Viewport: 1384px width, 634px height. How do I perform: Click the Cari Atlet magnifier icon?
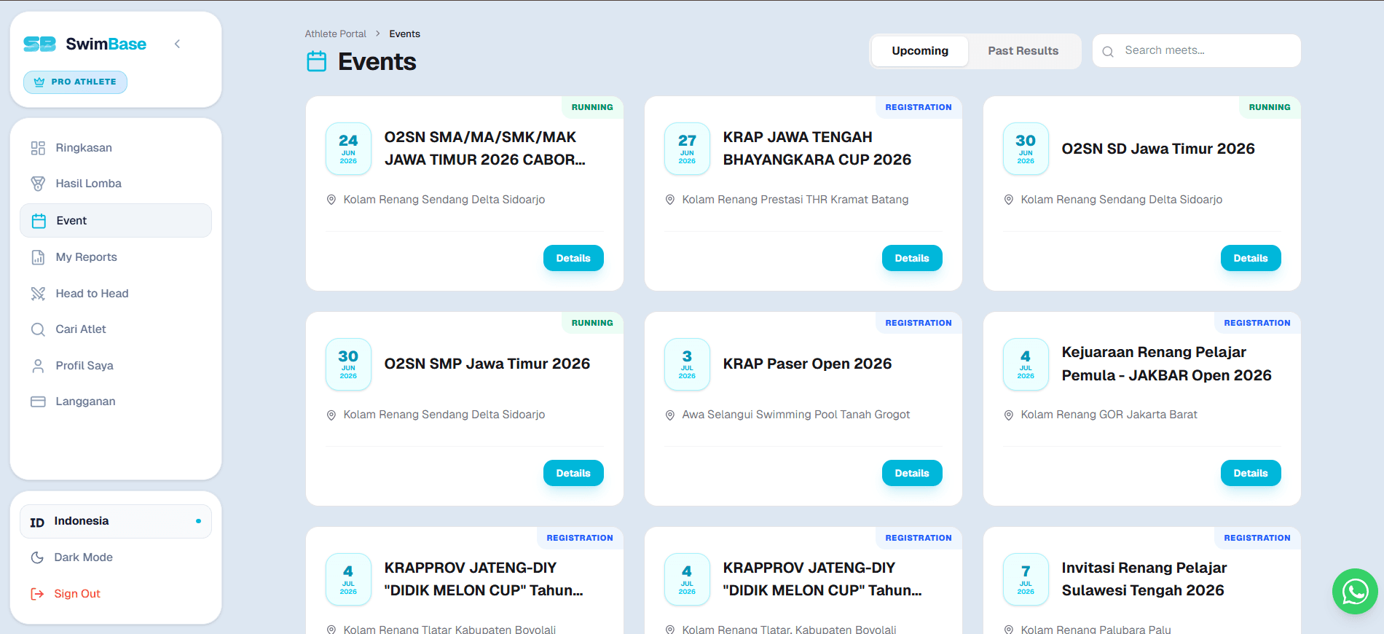tap(38, 329)
